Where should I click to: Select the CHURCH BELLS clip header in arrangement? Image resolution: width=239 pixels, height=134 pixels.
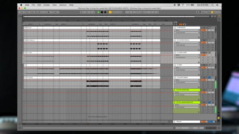point(92,40)
